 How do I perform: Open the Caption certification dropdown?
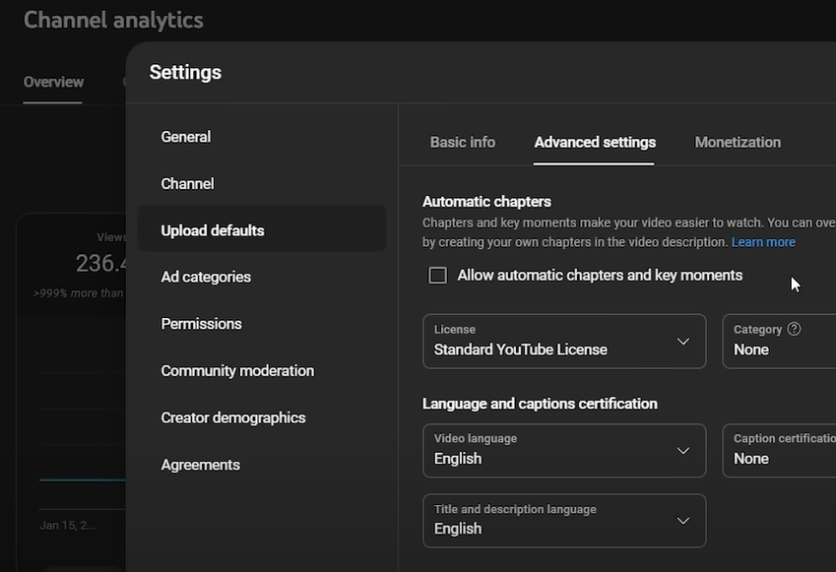pyautogui.click(x=779, y=451)
